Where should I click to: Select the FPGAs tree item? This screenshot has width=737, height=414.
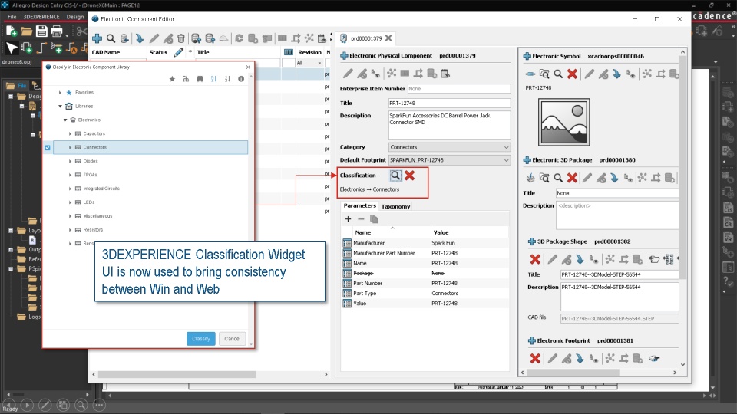(x=91, y=175)
